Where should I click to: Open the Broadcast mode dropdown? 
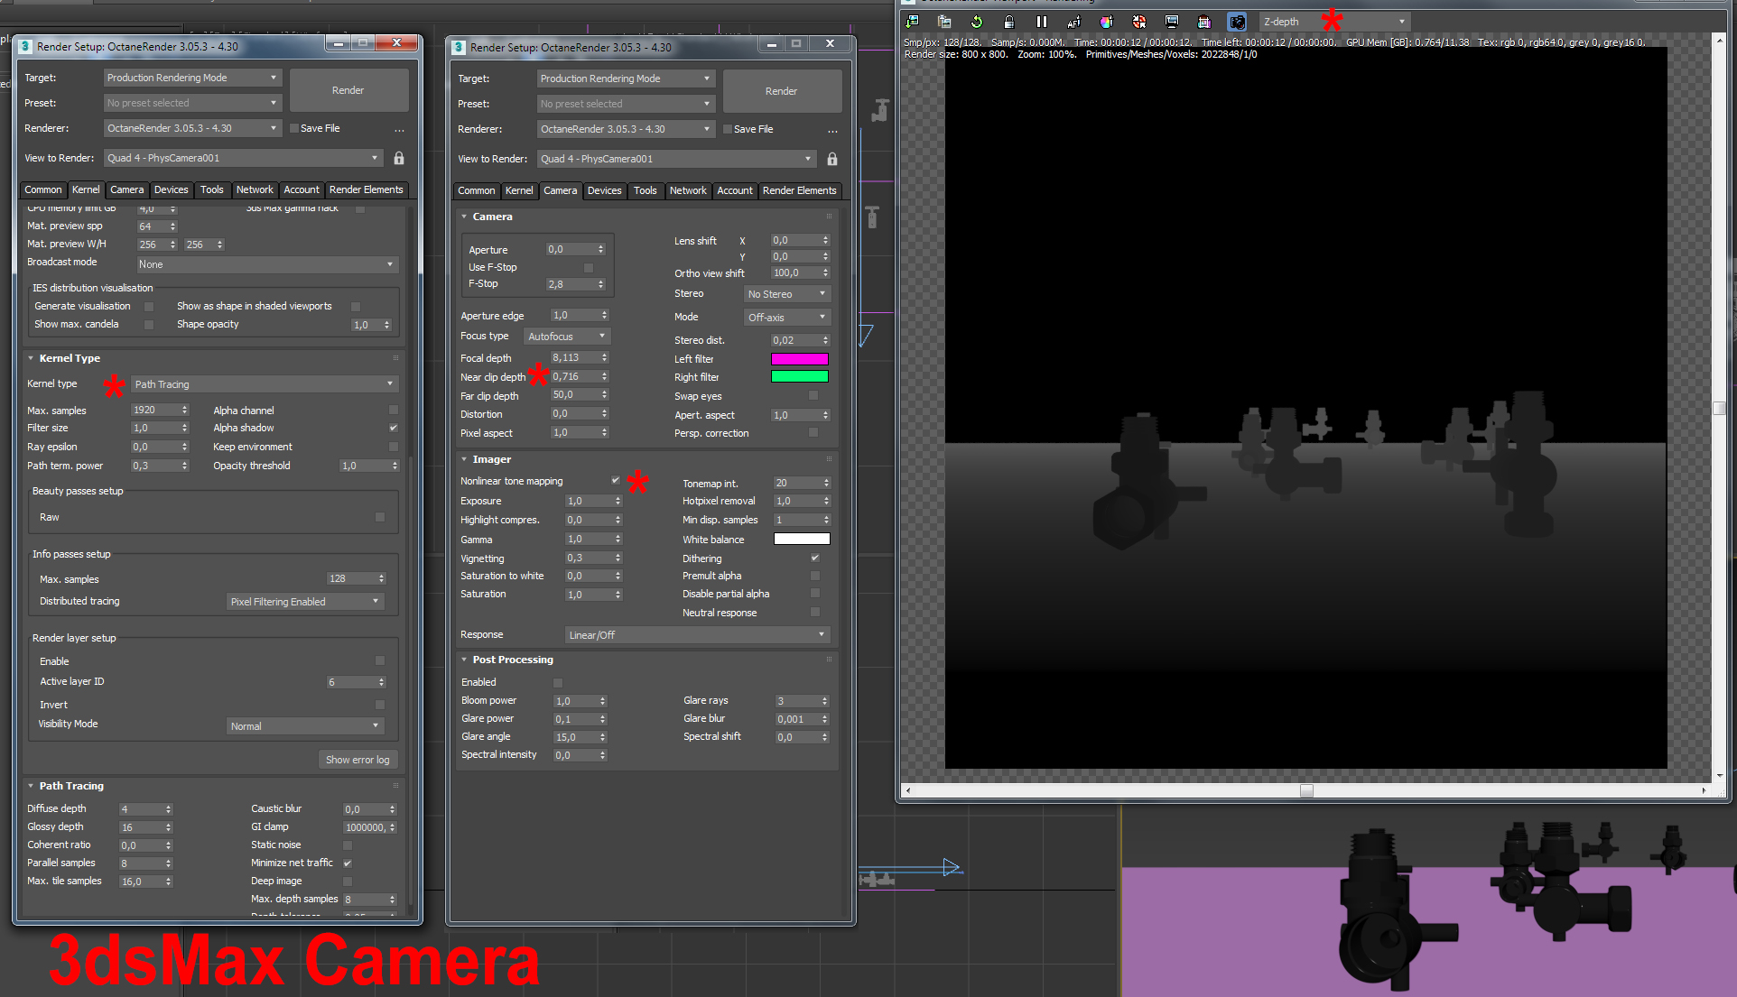266,264
